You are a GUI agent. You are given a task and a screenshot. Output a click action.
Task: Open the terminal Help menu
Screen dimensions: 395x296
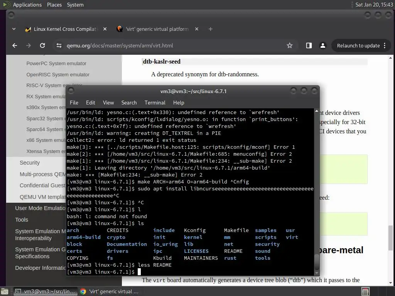[179, 103]
